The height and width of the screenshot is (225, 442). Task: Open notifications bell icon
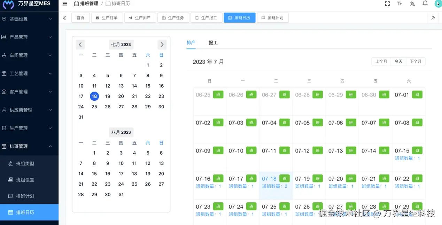(425, 3)
